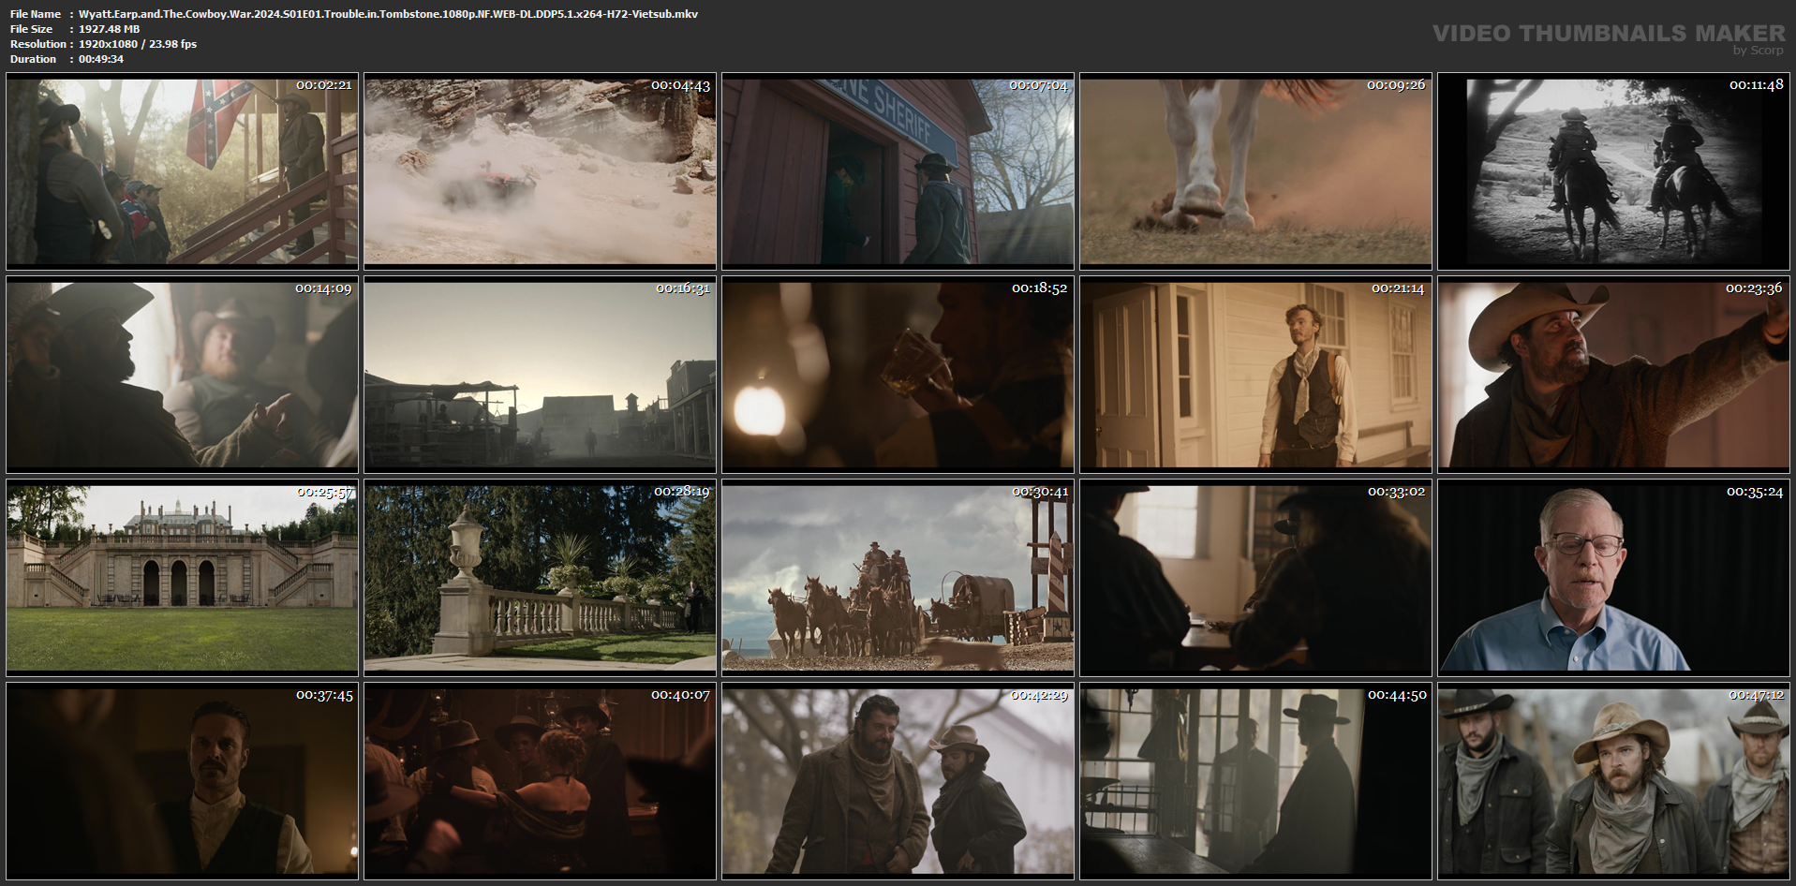Select the thumbnail at 00:23:36

click(1613, 375)
